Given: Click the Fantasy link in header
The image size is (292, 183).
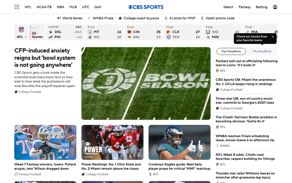Looking at the screenshot, I should tap(244, 7).
